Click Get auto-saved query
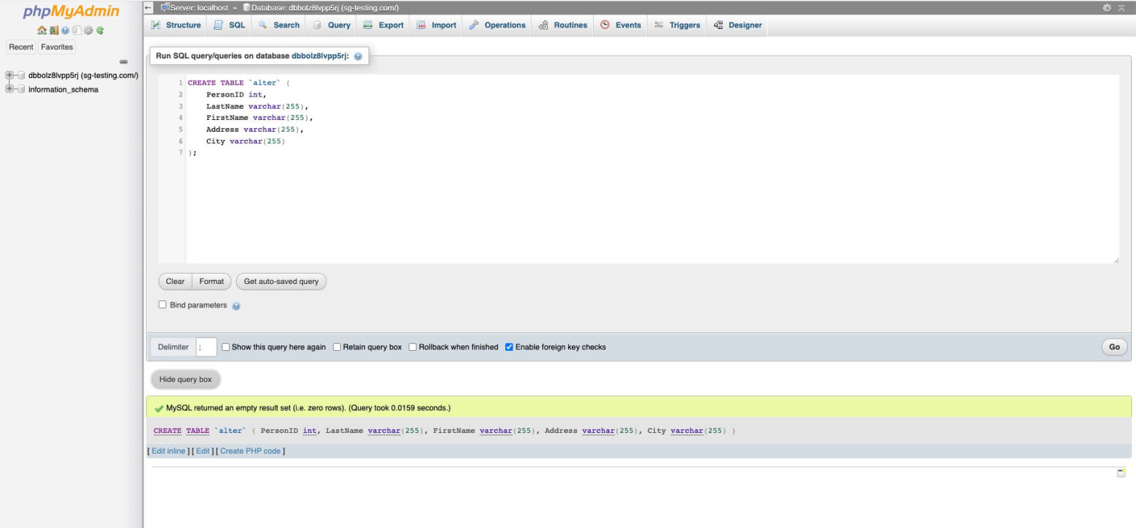The height and width of the screenshot is (528, 1136). coord(281,281)
